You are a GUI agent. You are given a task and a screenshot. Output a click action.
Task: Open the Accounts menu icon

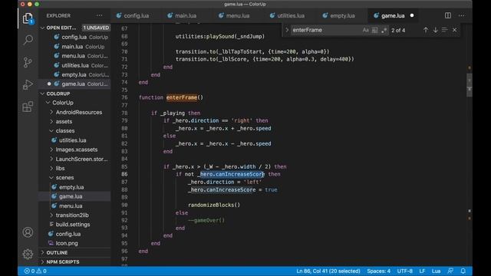coord(28,232)
